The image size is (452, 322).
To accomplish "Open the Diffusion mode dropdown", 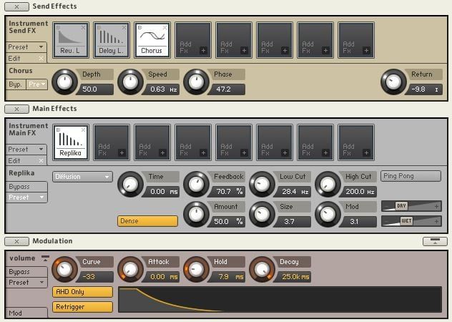I will point(82,177).
